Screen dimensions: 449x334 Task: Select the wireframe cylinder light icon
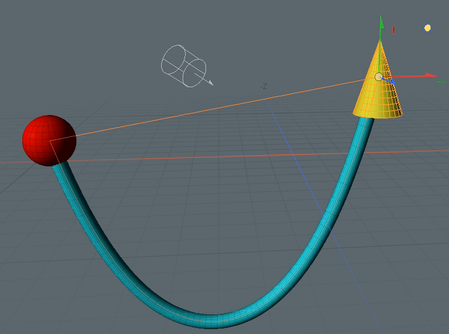[x=182, y=64]
